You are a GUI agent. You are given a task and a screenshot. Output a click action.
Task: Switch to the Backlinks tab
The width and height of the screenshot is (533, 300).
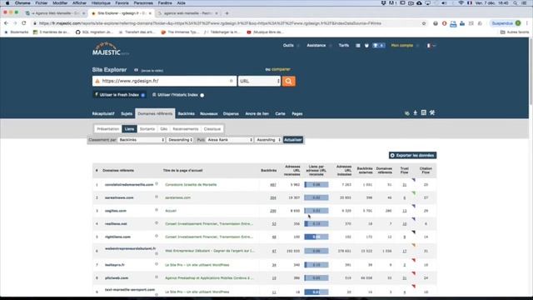(x=187, y=113)
